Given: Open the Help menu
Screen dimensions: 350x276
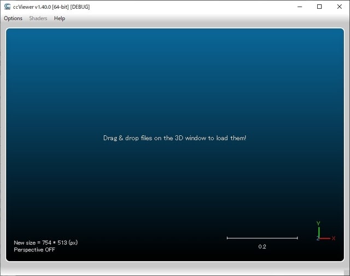Looking at the screenshot, I should (60, 18).
